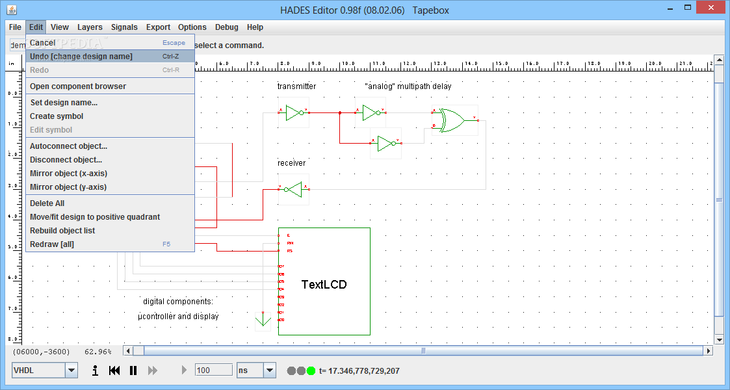The width and height of the screenshot is (730, 390).
Task: Click the simulation info icon
Action: 95,370
